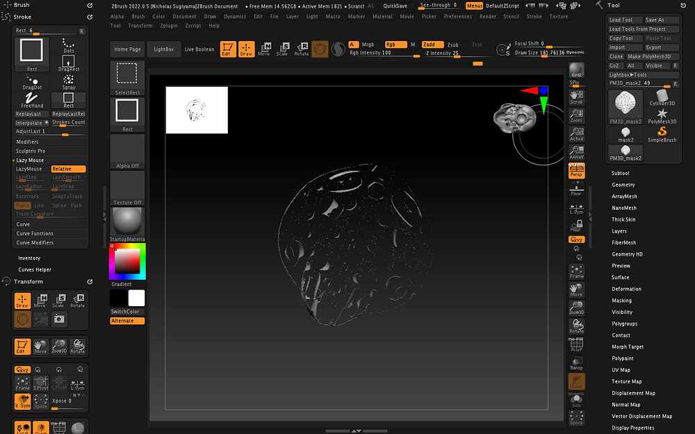Click the Scroll hand icon on right shelf
This screenshot has height=434, width=695.
[576, 97]
